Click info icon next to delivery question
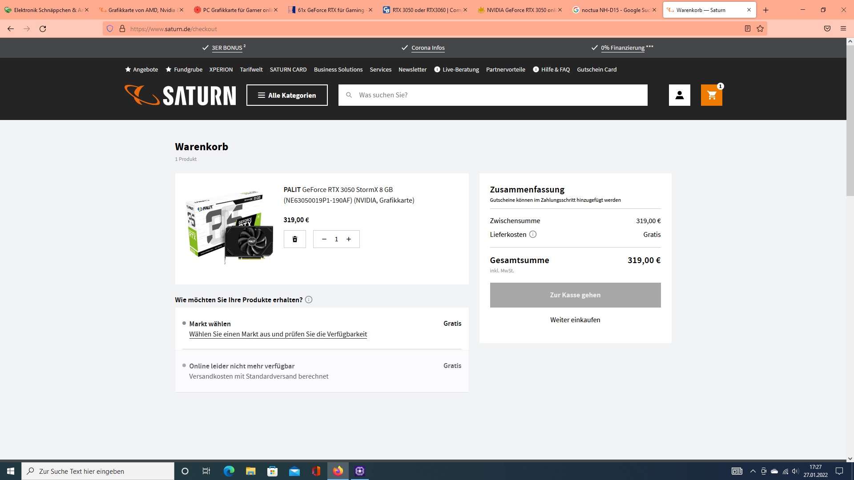The image size is (854, 480). pos(309,300)
